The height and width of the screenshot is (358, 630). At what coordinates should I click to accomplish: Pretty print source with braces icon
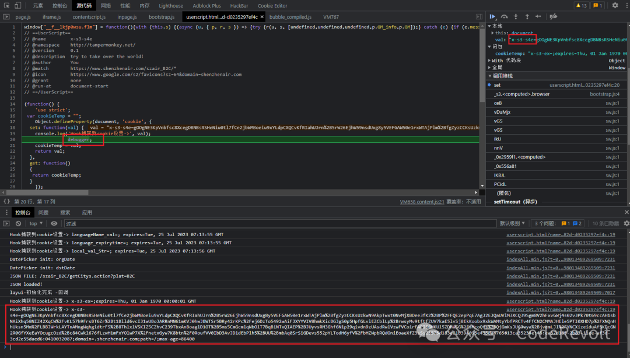coord(7,202)
